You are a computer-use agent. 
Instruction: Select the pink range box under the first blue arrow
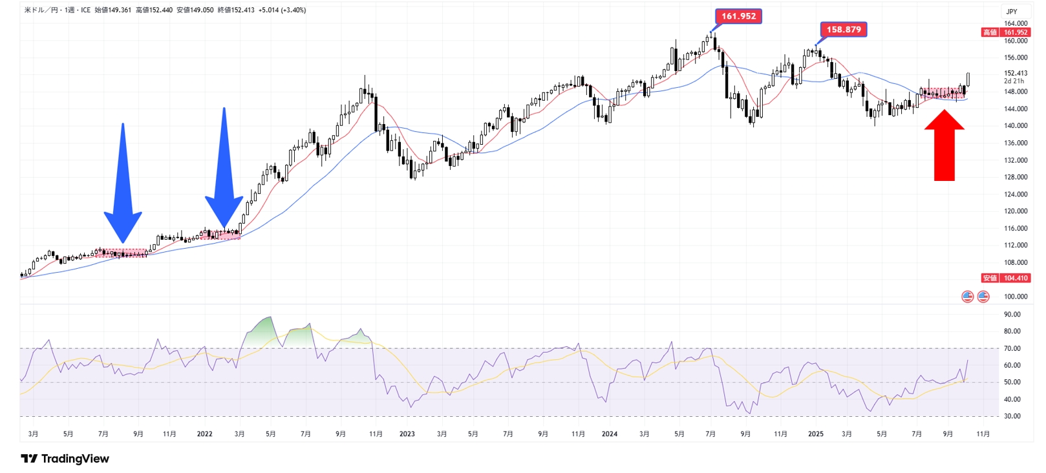coord(122,253)
